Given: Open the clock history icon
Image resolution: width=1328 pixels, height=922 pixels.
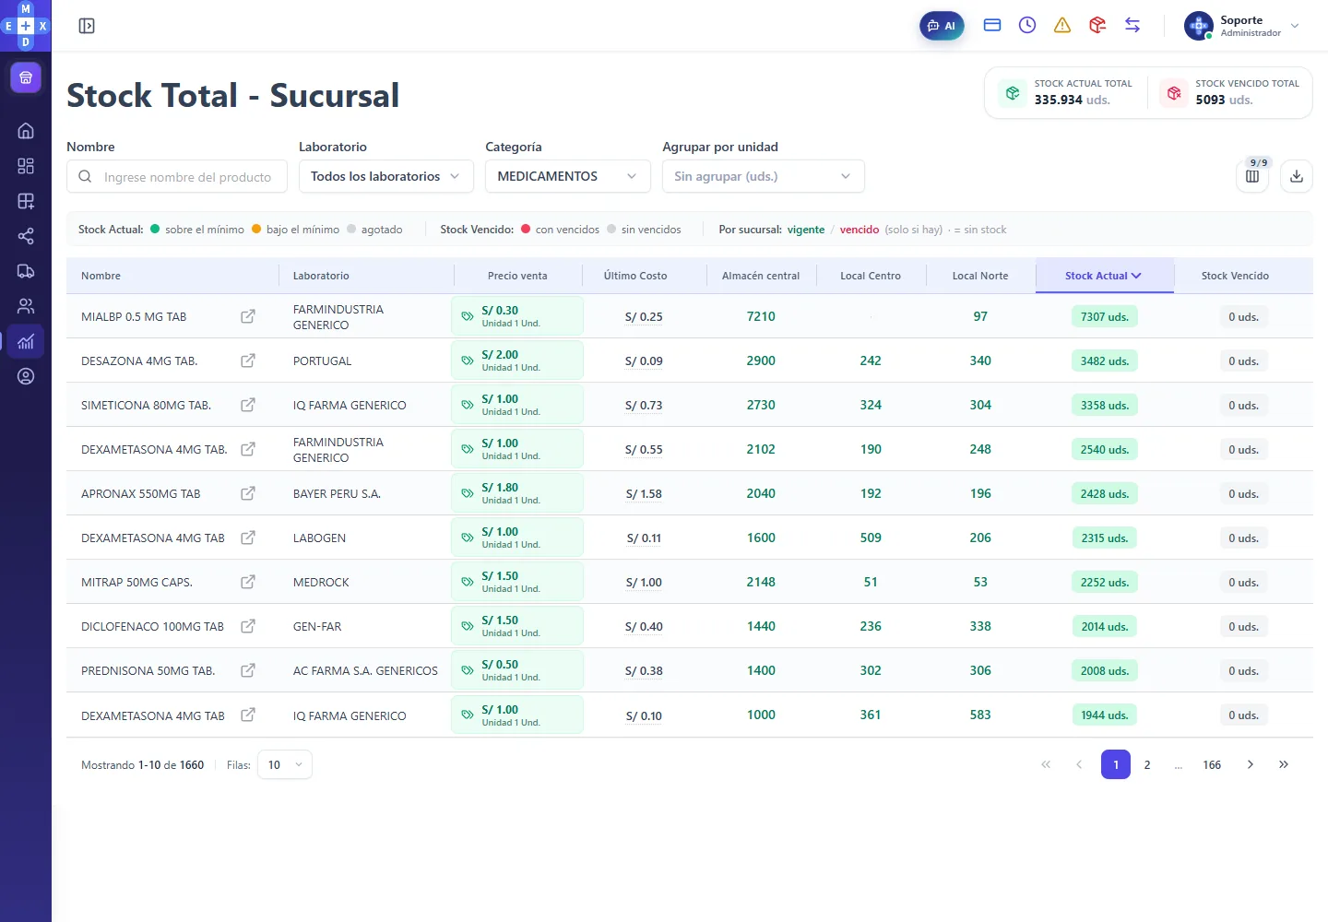Looking at the screenshot, I should pyautogui.click(x=1027, y=26).
